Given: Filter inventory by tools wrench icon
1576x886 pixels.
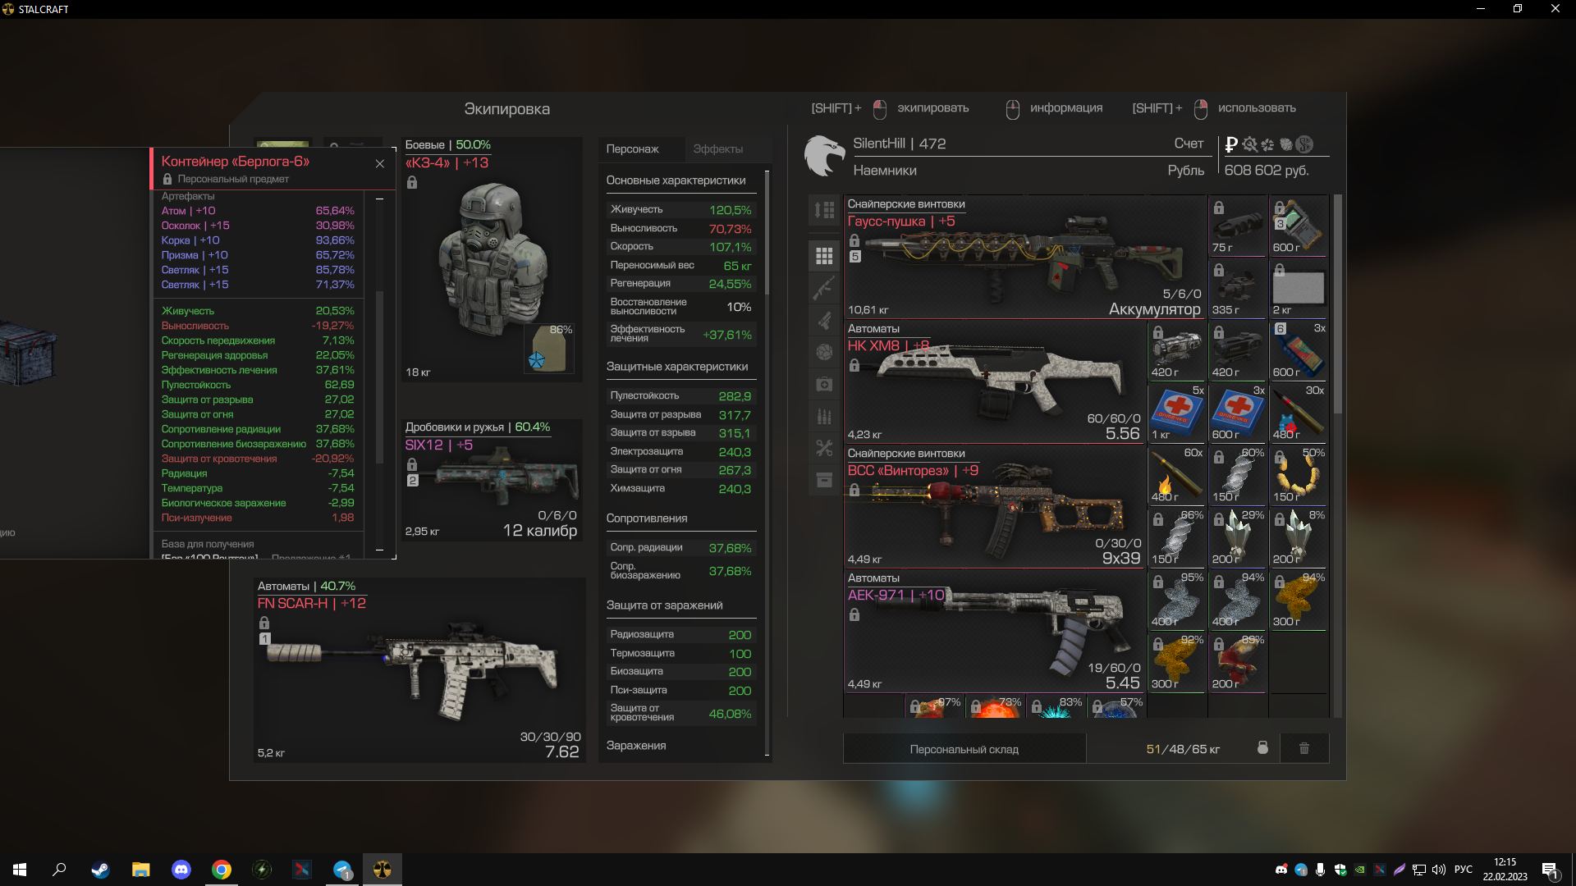Looking at the screenshot, I should tap(824, 448).
